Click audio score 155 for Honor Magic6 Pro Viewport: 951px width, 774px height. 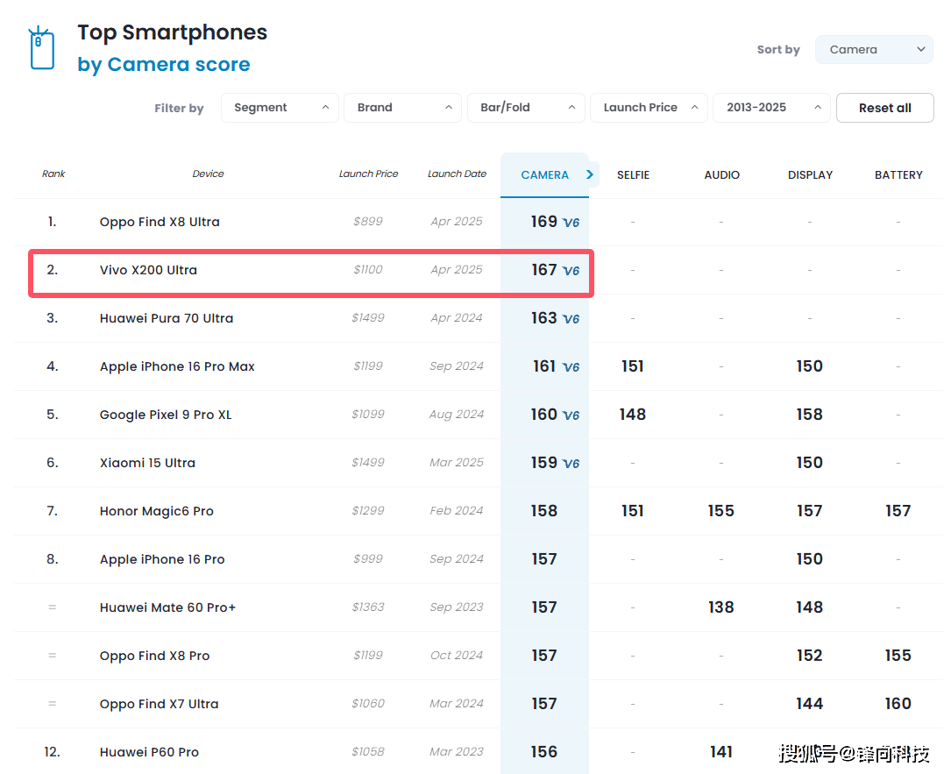(721, 511)
